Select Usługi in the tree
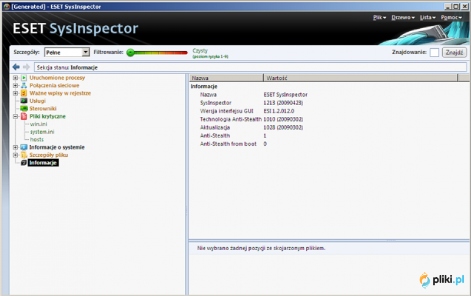Screen dimensions: 471x296 (x=38, y=100)
